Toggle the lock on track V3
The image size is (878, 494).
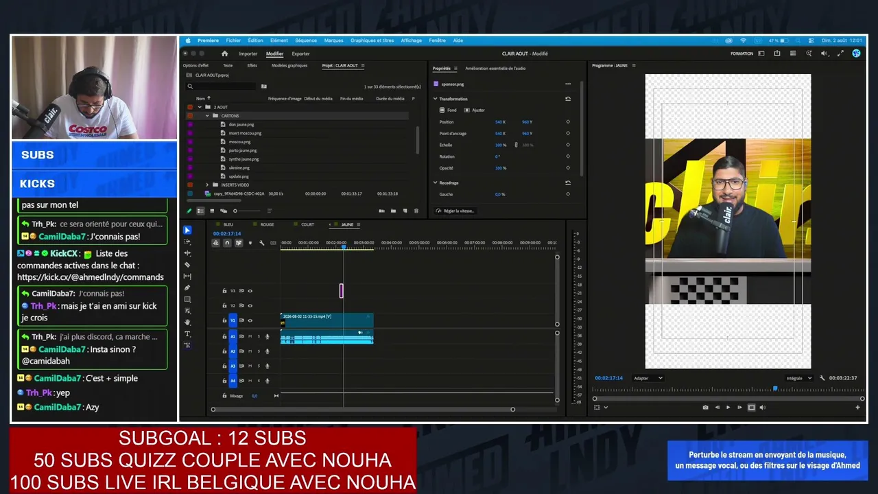point(224,291)
